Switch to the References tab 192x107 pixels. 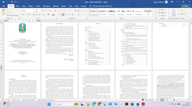47,6
